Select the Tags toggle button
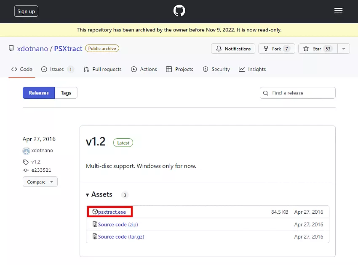This screenshot has height=265, width=358. 66,93
